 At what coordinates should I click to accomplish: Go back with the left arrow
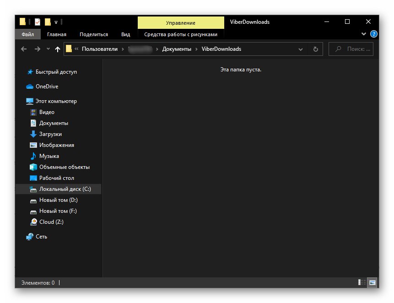click(x=24, y=49)
